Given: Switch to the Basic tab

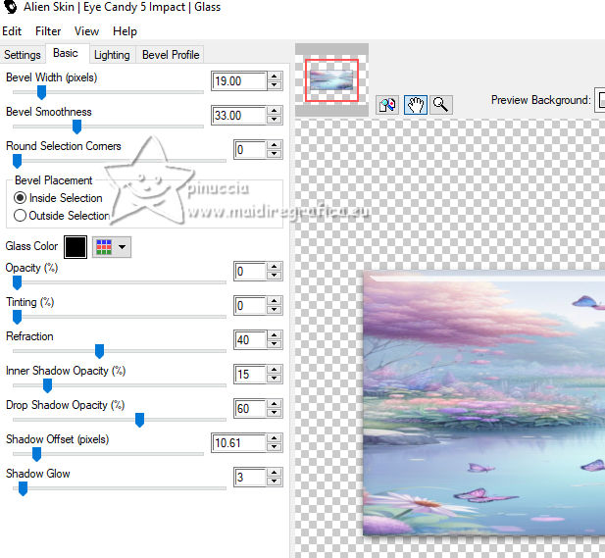Looking at the screenshot, I should pos(66,53).
